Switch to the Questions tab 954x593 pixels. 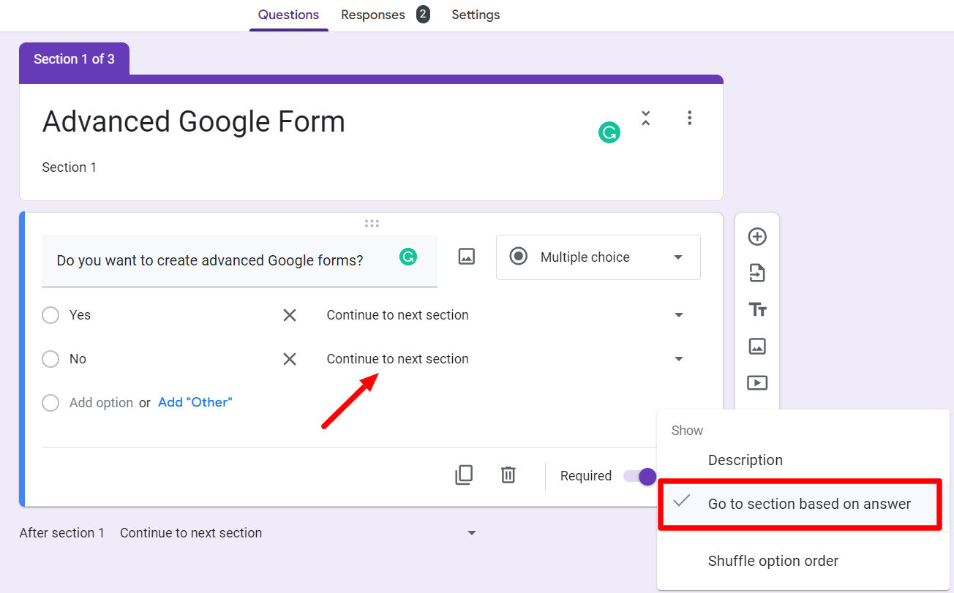coord(289,15)
